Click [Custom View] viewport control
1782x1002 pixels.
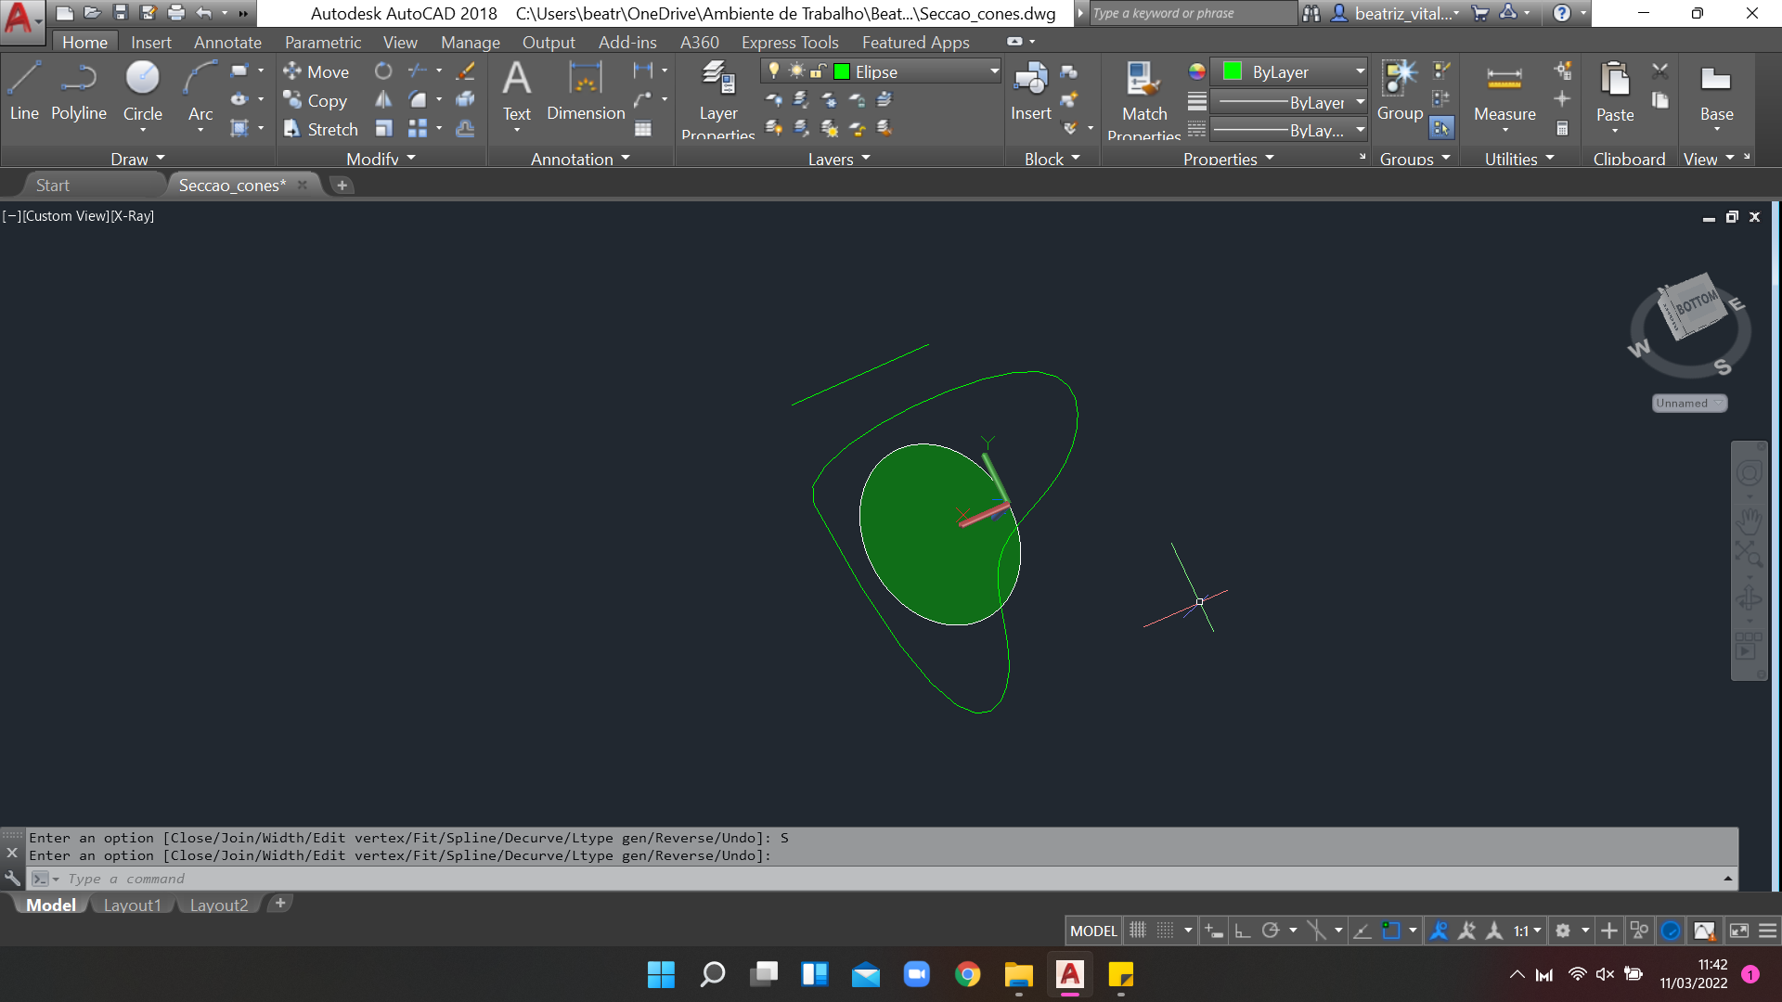coord(66,215)
